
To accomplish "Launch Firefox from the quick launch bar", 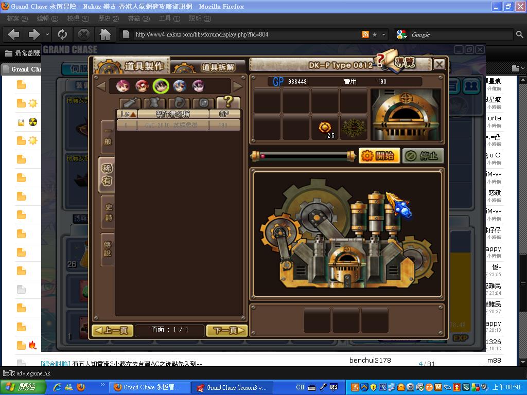I will pos(81,387).
